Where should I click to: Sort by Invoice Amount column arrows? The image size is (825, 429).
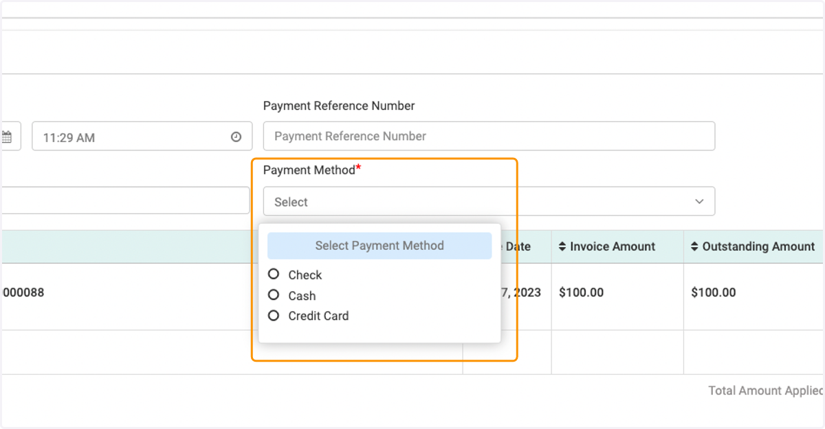(x=562, y=246)
